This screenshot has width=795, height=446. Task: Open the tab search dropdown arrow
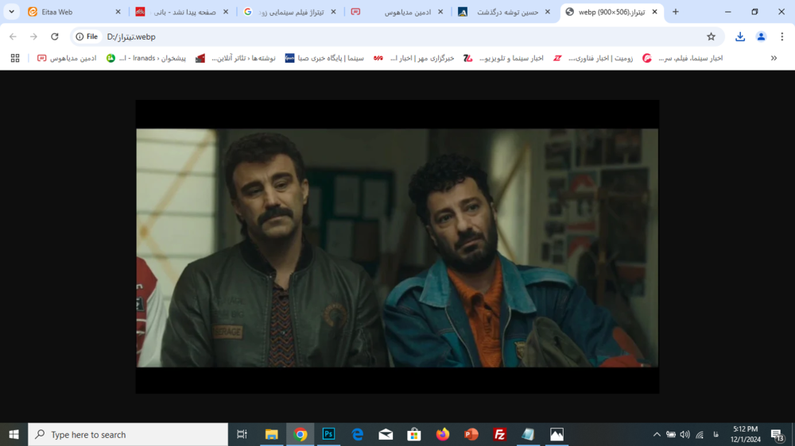pos(11,12)
